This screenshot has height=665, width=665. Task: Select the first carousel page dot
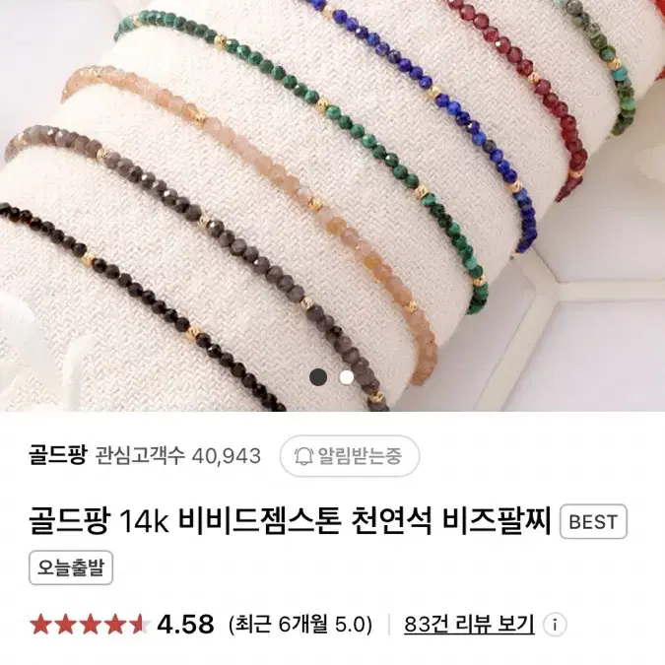coord(318,377)
